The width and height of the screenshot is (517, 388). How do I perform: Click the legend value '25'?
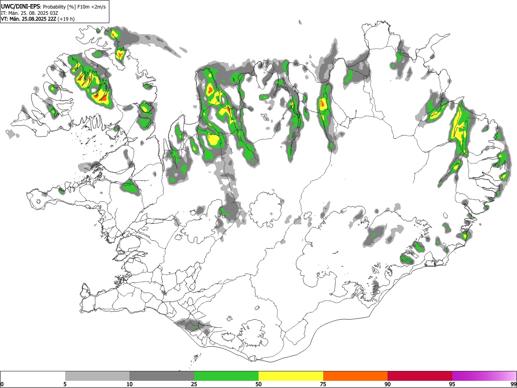click(x=194, y=384)
